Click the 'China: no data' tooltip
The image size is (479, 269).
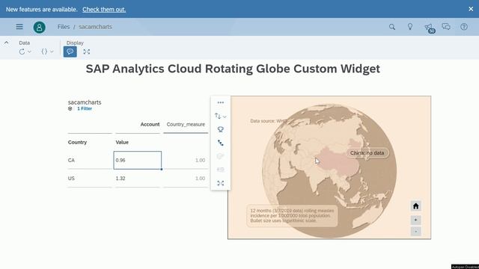click(x=367, y=152)
